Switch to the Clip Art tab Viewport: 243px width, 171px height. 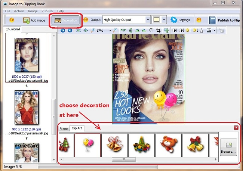(77, 128)
